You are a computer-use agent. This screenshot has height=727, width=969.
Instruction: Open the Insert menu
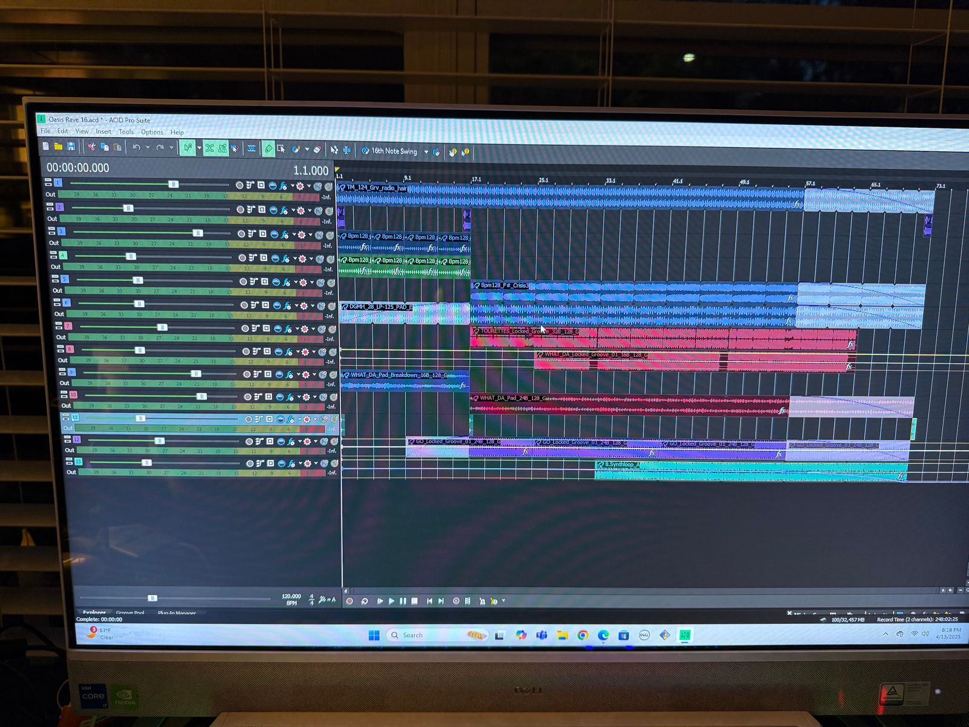tap(104, 131)
